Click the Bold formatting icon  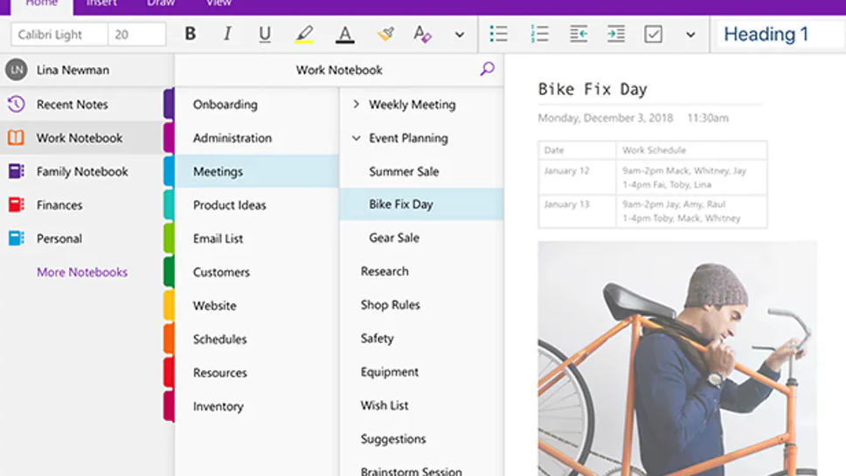point(191,34)
